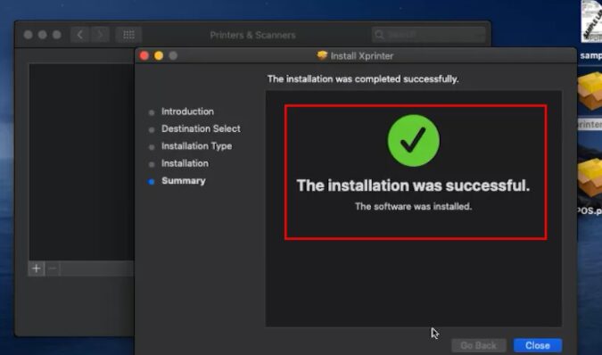The height and width of the screenshot is (355, 602).
Task: Go forward in Printers & Scanners window
Action: (100, 35)
